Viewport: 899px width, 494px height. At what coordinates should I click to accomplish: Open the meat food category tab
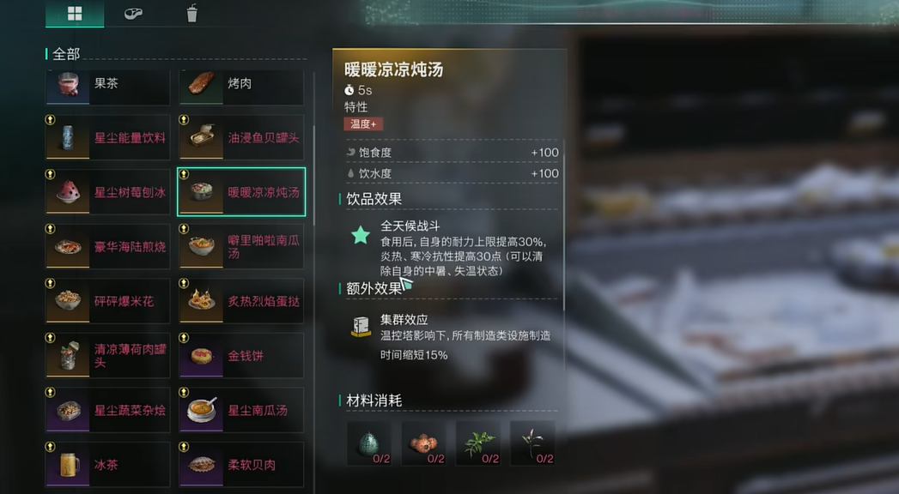[x=133, y=13]
